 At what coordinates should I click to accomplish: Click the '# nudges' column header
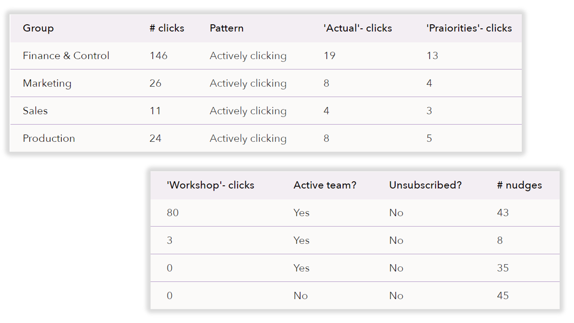(519, 185)
